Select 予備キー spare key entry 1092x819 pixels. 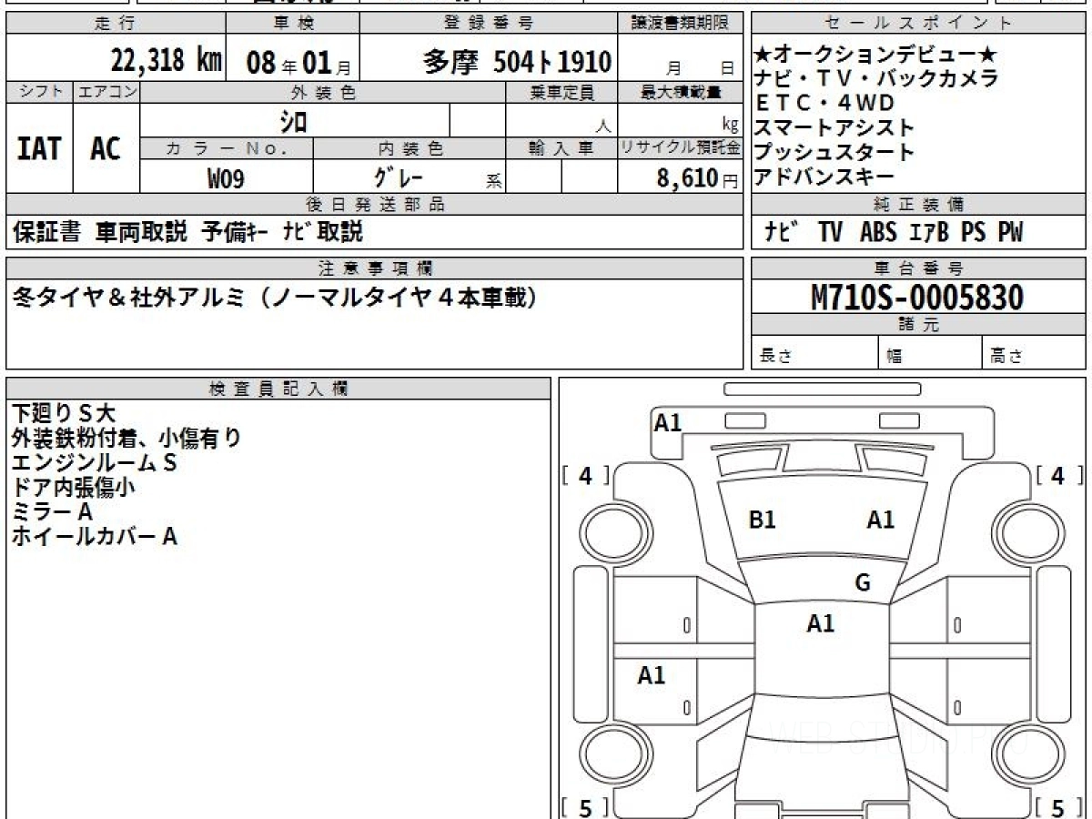point(234,232)
